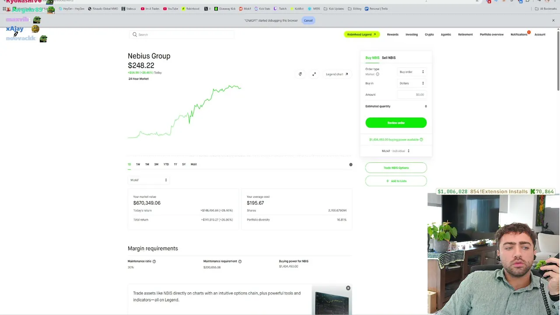Open the Account menu

[540, 35]
